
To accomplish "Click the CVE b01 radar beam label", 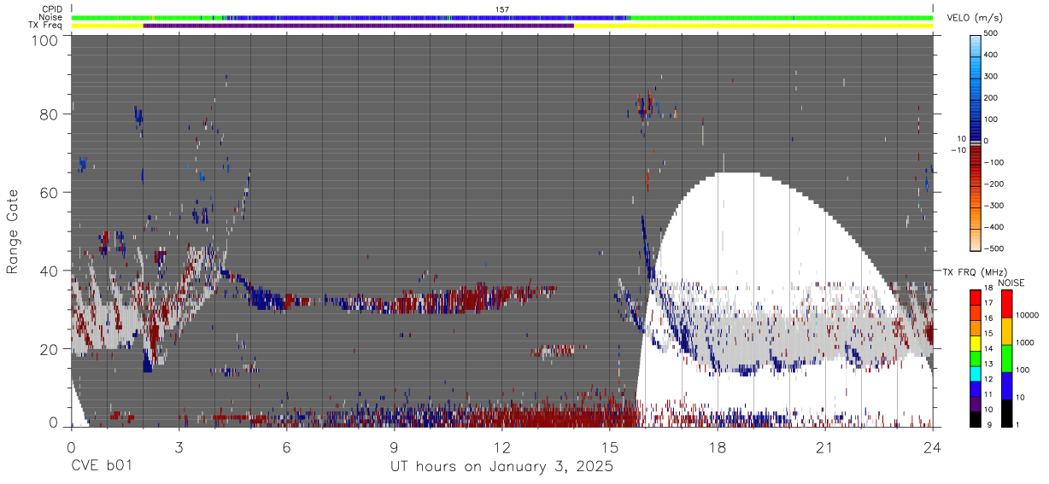I will 101,467.
